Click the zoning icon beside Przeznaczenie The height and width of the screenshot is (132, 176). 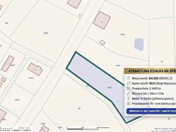click(x=128, y=104)
